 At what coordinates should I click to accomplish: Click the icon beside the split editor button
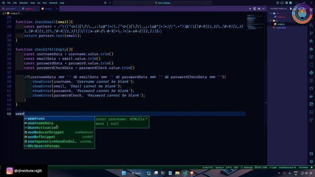tap(254, 9)
